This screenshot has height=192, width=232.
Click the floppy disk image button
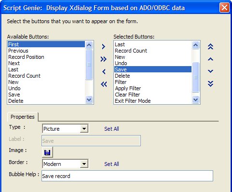[47, 152]
